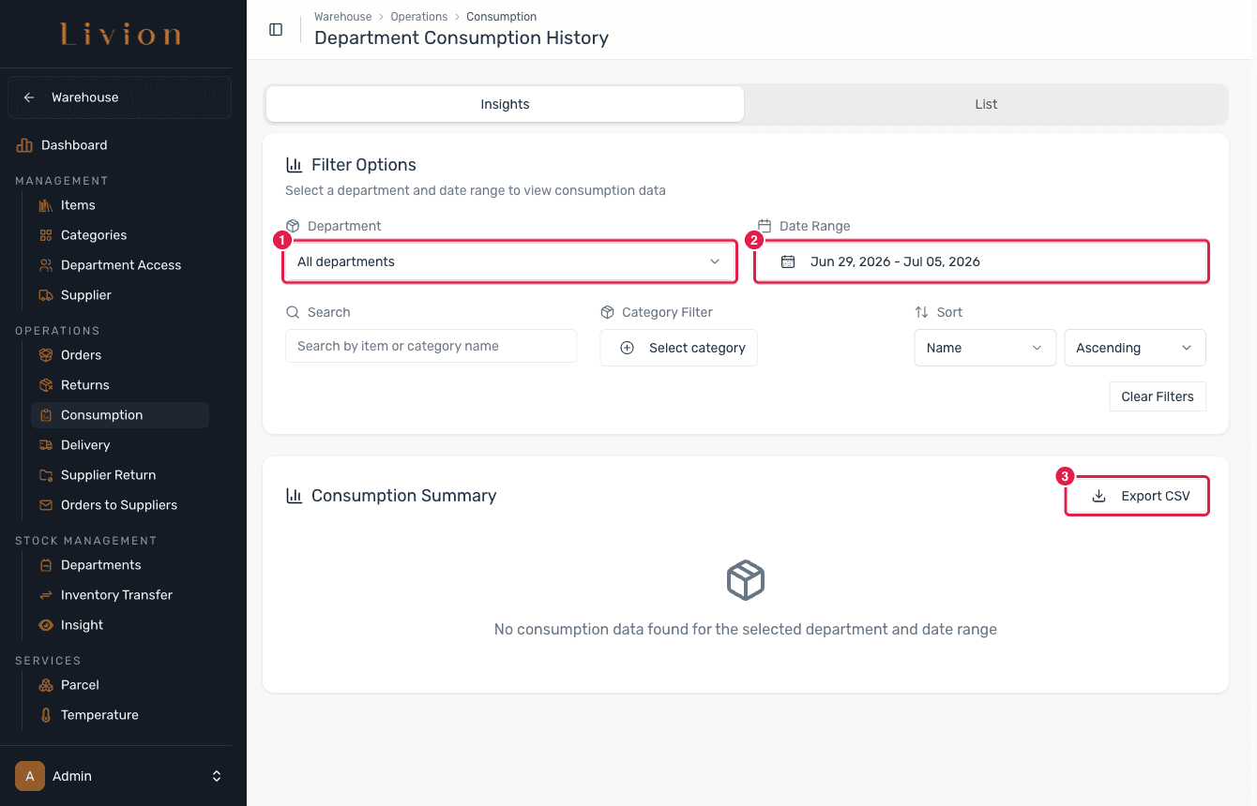Click the plus icon in Select category

coord(628,348)
